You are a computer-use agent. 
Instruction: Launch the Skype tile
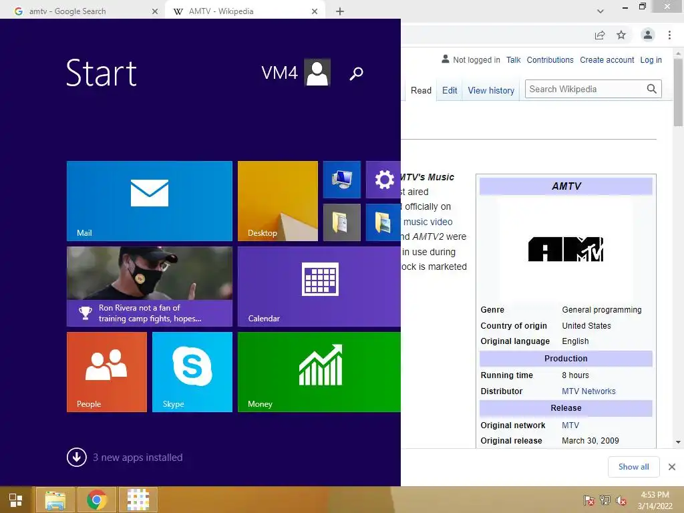[192, 371]
